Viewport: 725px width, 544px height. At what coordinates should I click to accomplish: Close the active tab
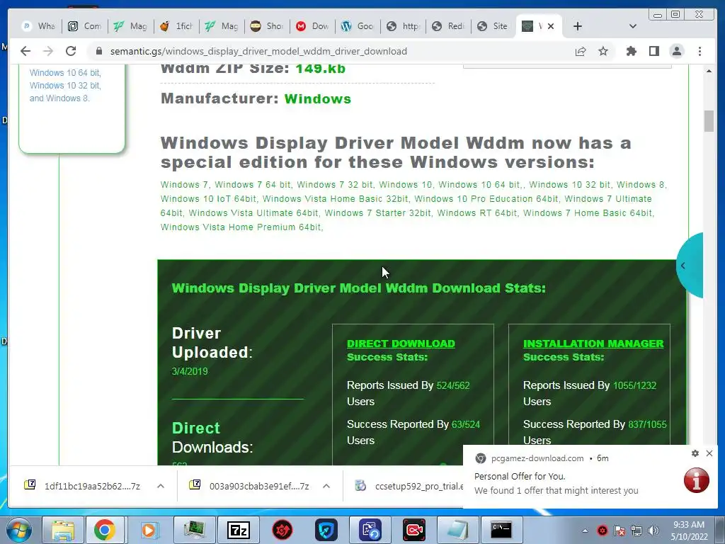coord(551,26)
